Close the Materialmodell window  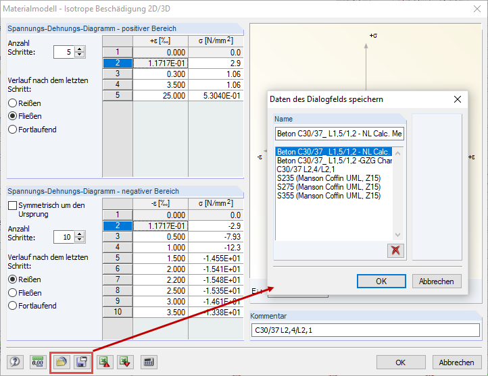(477, 9)
